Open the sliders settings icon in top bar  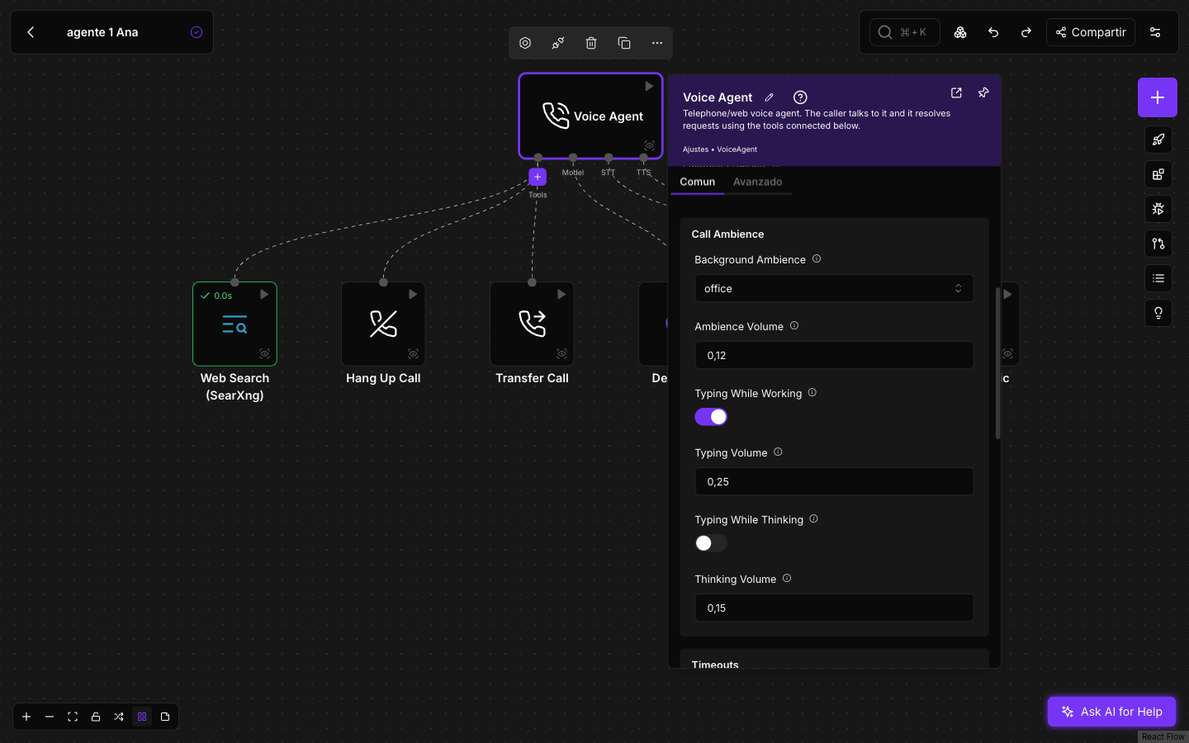pyautogui.click(x=1156, y=32)
